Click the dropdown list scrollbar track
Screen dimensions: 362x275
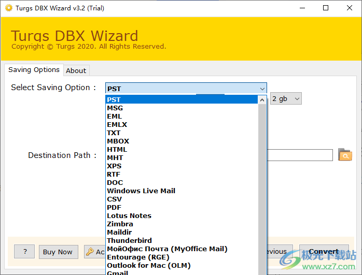click(262, 189)
